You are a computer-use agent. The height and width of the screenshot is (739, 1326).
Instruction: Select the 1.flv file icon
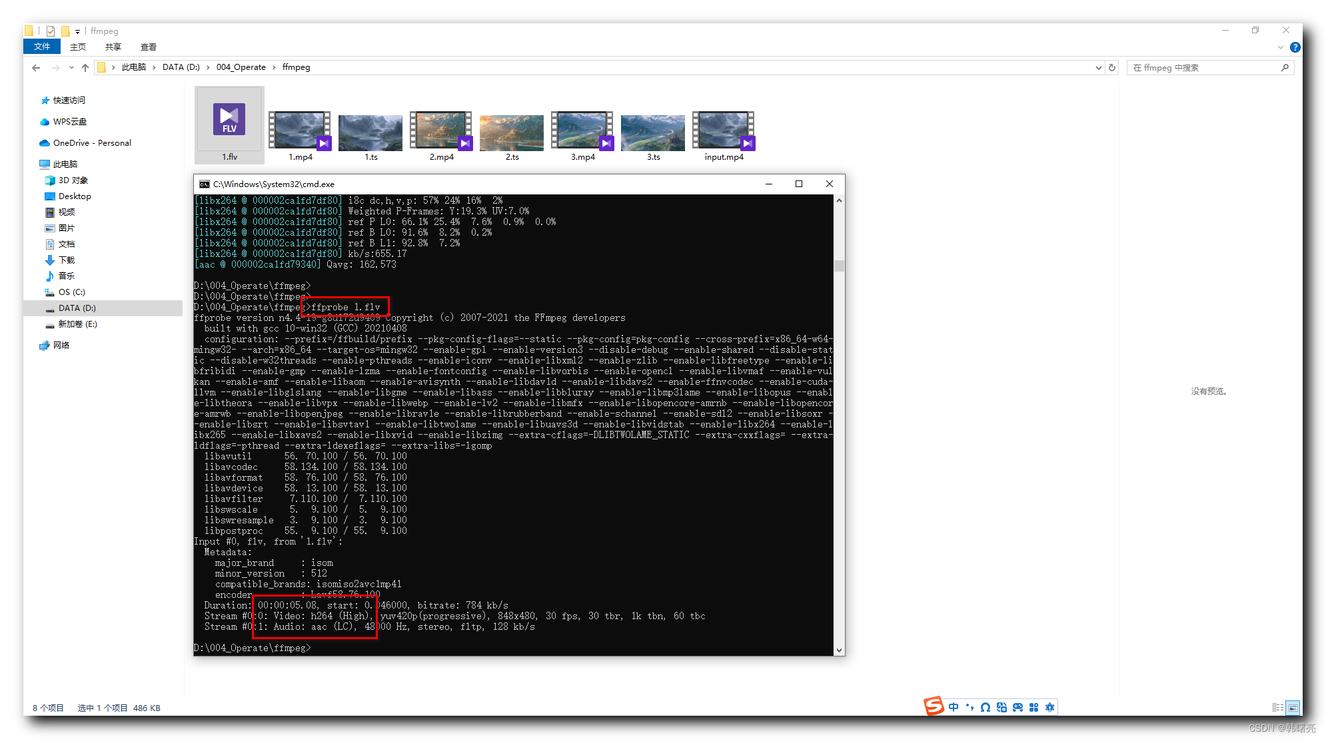pos(229,121)
